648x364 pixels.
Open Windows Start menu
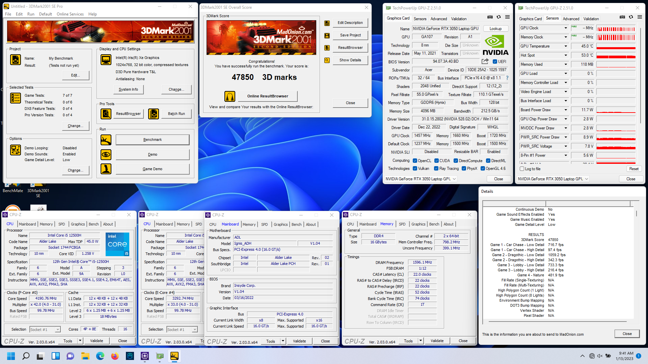[x=11, y=356]
